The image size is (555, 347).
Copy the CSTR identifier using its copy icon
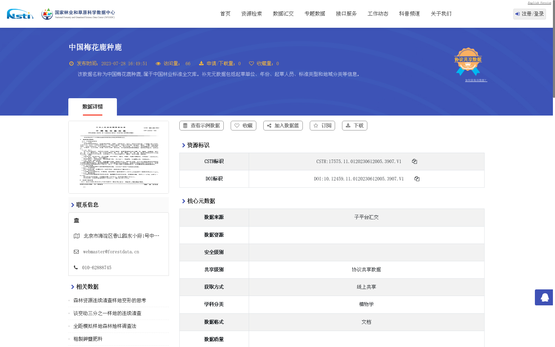tap(415, 161)
